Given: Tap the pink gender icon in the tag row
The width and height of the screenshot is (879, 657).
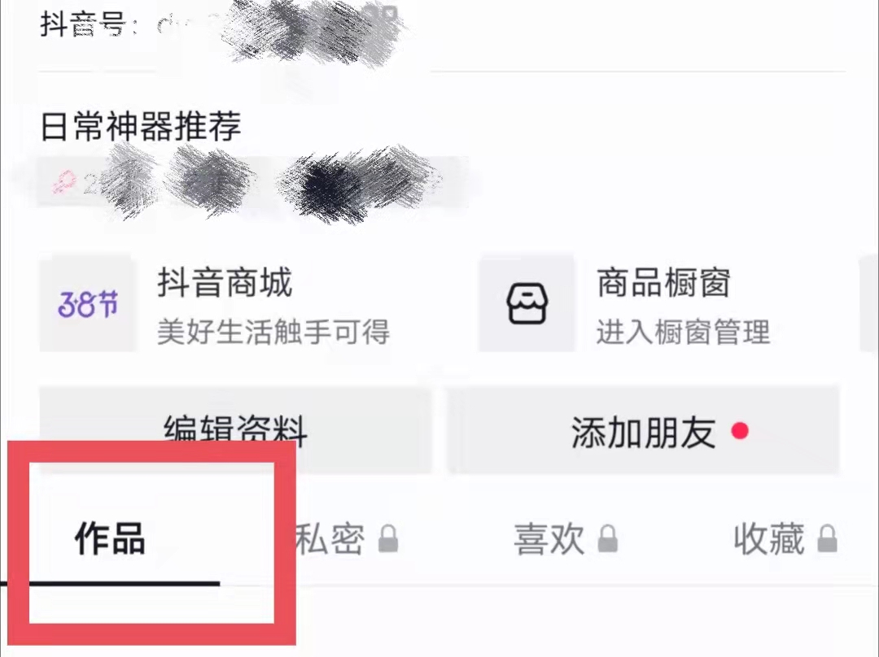Looking at the screenshot, I should [64, 183].
